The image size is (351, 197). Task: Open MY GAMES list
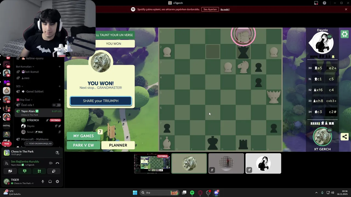[x=83, y=136]
